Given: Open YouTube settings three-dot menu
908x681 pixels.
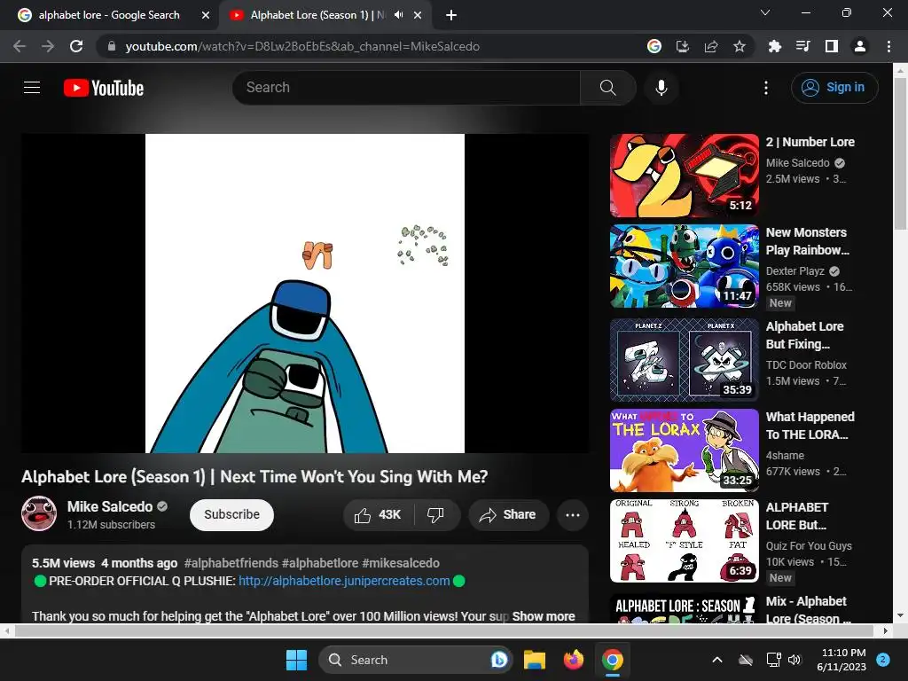Looking at the screenshot, I should [x=765, y=88].
